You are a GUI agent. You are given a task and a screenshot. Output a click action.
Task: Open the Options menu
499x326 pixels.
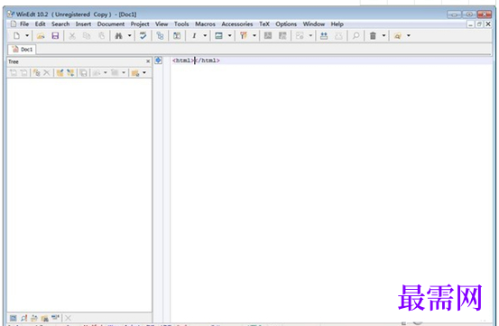(x=286, y=23)
